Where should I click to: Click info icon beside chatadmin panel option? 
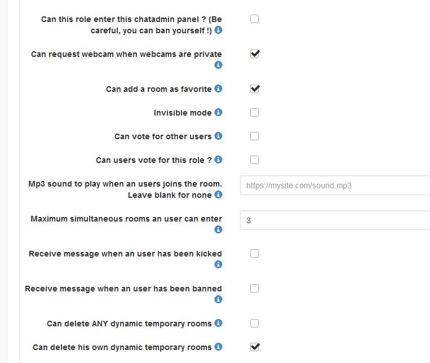point(219,30)
